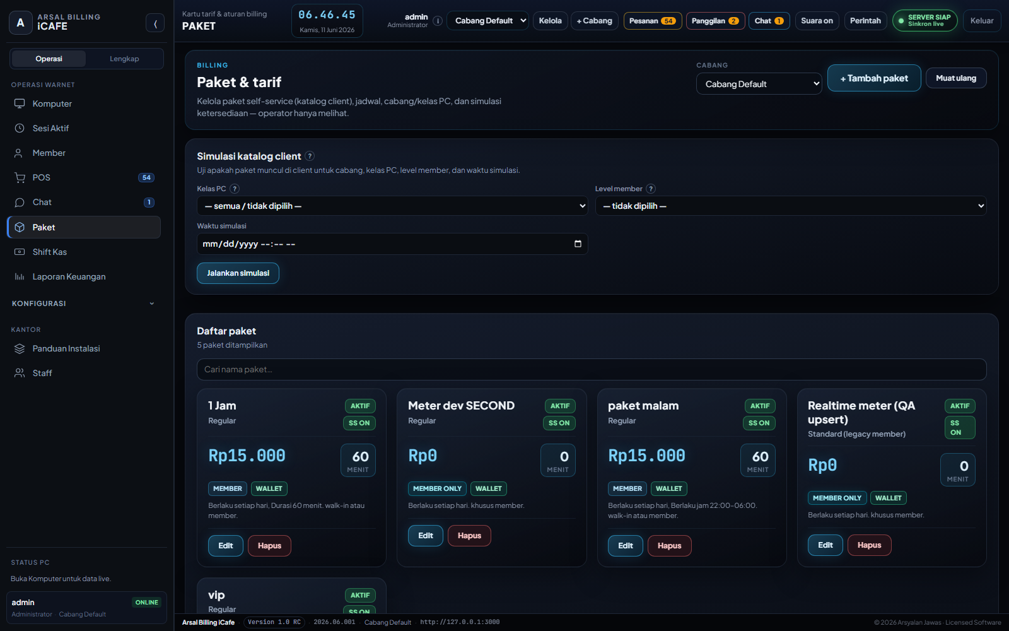Click the Staff people icon
Viewport: 1009px width, 631px height.
(20, 373)
